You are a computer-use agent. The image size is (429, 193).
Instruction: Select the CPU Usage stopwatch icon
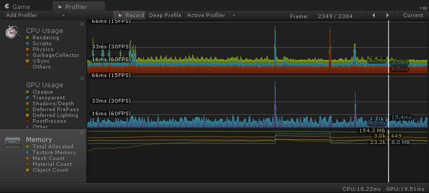pos(13,32)
